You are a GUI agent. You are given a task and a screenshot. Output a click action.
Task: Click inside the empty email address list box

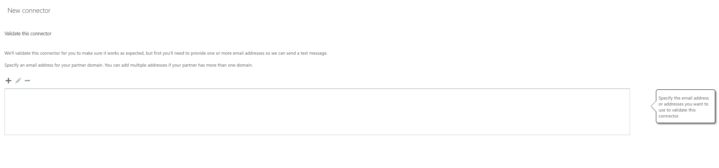click(x=317, y=112)
